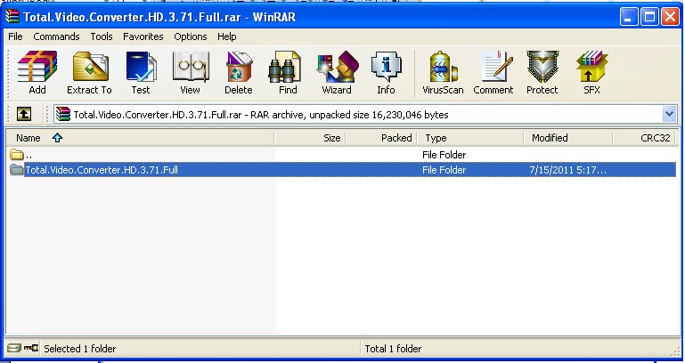Click the 7/15/2011 modified date cell
The image size is (685, 363).
click(567, 170)
